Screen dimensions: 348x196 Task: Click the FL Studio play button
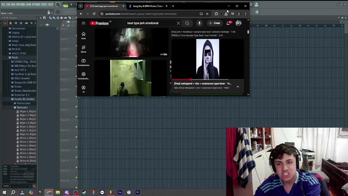pos(72,5)
